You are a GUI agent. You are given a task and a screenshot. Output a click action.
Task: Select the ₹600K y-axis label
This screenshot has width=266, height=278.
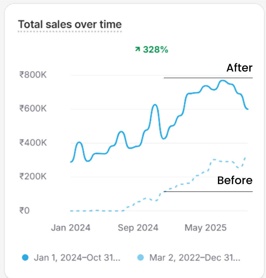click(x=33, y=109)
